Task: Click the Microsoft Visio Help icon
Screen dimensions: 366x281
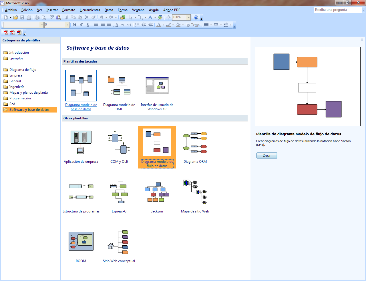Action: [196, 17]
